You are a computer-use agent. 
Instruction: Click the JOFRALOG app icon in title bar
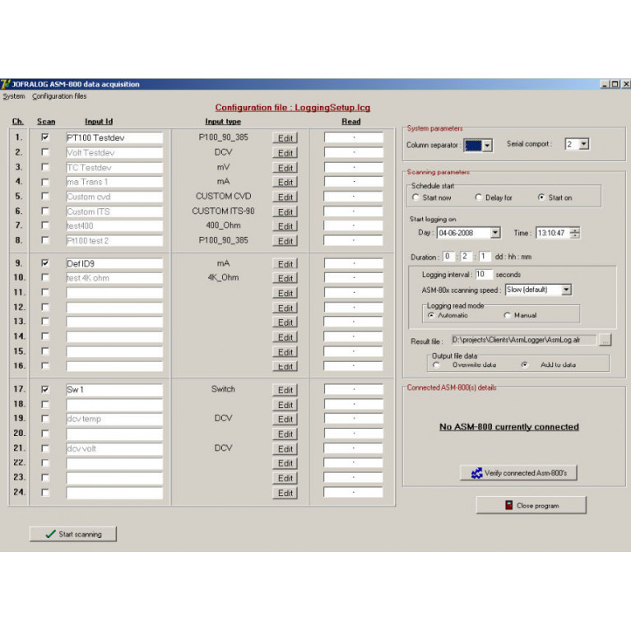5,84
